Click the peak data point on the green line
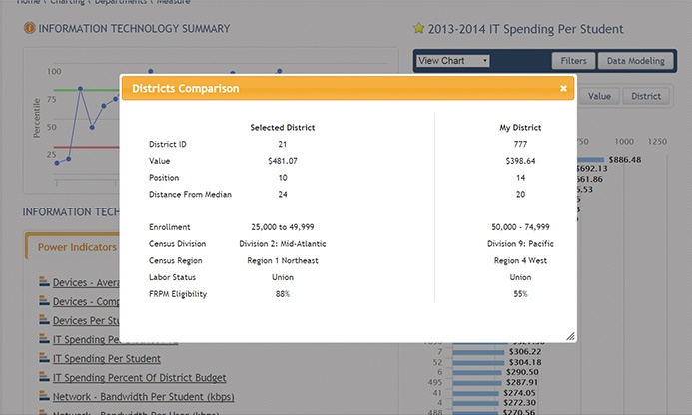This screenshot has width=692, height=415. 80,89
